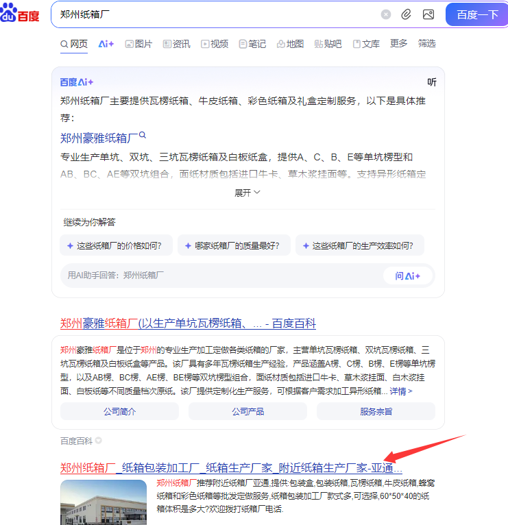Ask 这些纸箱厂的生产效率如何?
This screenshot has width=508, height=525.
pyautogui.click(x=360, y=245)
